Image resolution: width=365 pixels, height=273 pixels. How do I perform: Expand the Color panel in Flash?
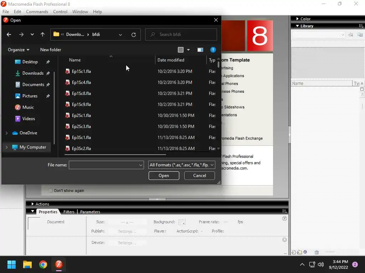[298, 19]
